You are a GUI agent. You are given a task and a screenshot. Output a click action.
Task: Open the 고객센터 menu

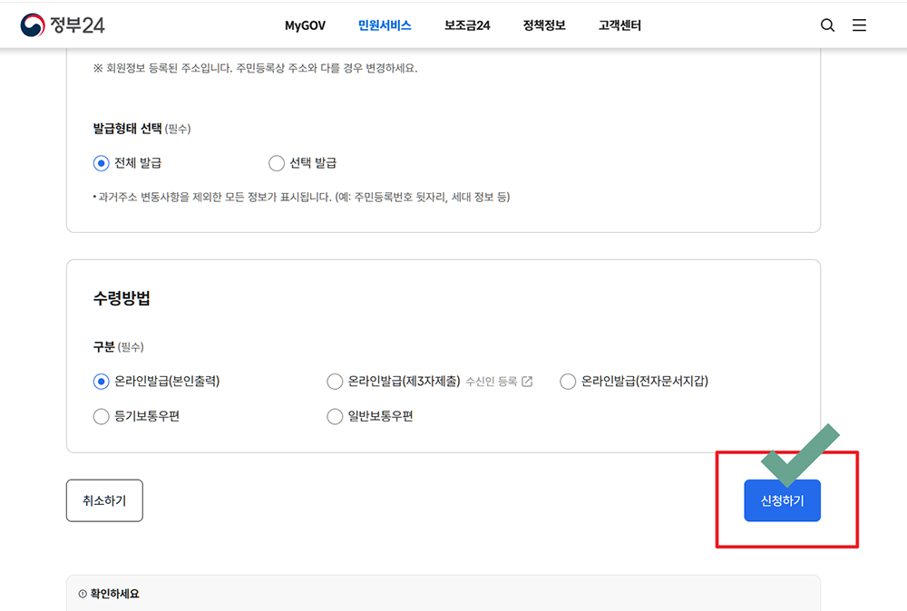tap(619, 25)
